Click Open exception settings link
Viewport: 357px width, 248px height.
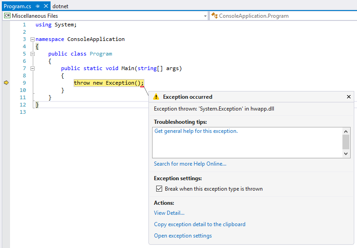(x=183, y=236)
